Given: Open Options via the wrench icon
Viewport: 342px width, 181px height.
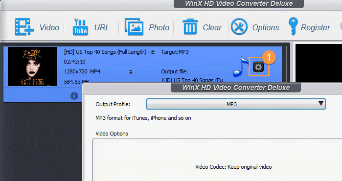Looking at the screenshot, I should click(x=239, y=26).
